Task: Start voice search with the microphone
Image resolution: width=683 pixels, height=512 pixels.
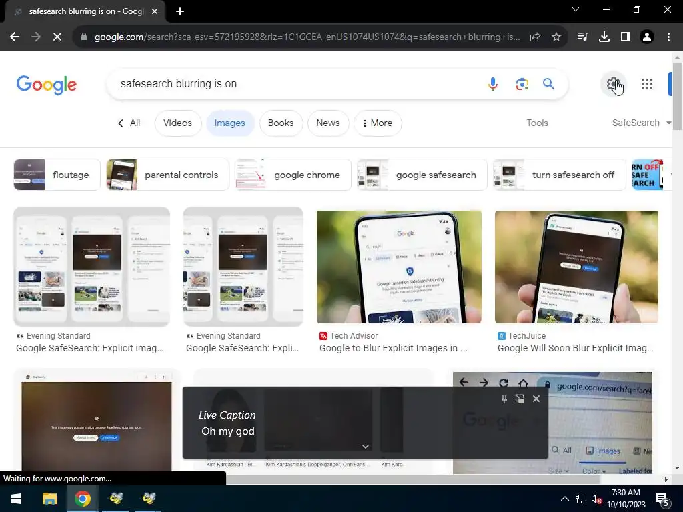Action: pyautogui.click(x=493, y=83)
